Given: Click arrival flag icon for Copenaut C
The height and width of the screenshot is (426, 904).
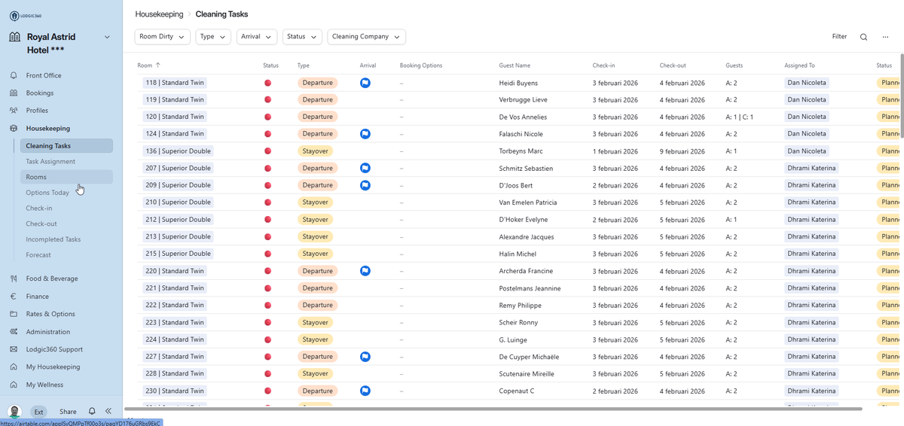Looking at the screenshot, I should tap(365, 391).
